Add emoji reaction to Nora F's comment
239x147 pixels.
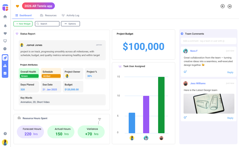(x=185, y=72)
